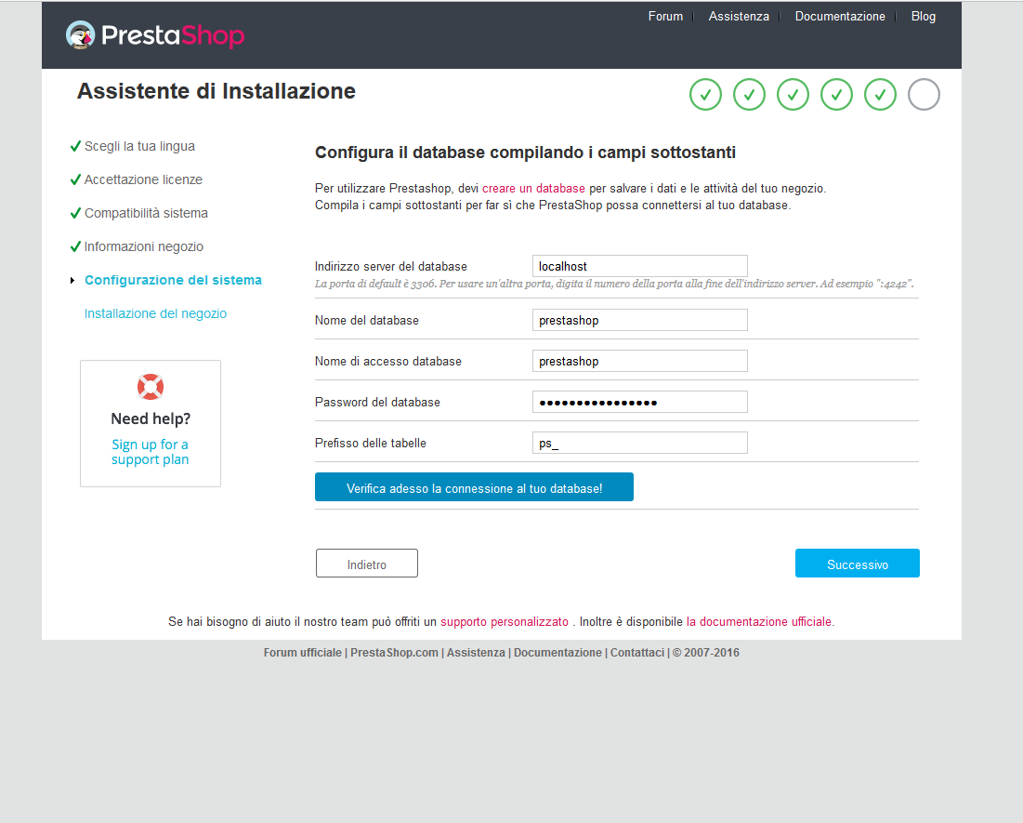This screenshot has height=823, width=1023.
Task: Click the third green checkmark step circle
Action: 793,94
